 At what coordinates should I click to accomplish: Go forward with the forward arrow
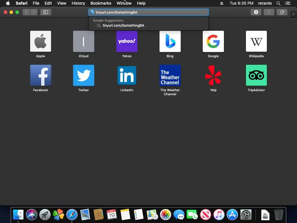click(x=34, y=12)
